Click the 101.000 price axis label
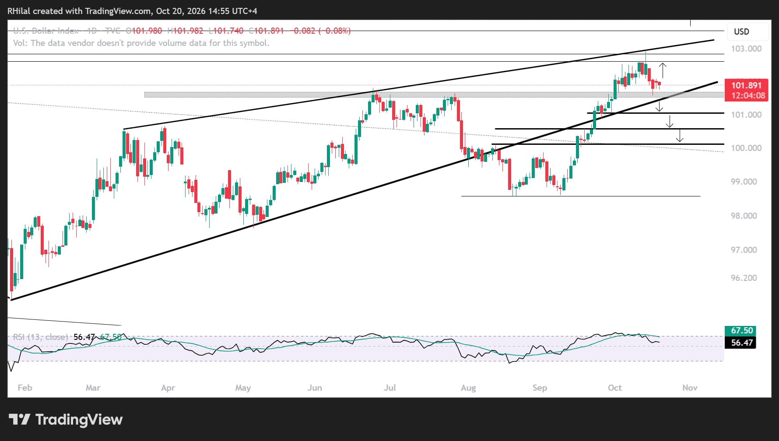This screenshot has height=441, width=779. [x=746, y=115]
